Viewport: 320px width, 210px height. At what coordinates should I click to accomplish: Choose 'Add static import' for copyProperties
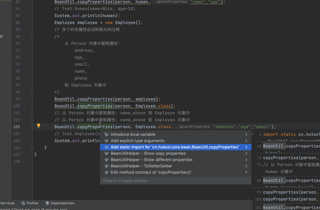(176, 147)
